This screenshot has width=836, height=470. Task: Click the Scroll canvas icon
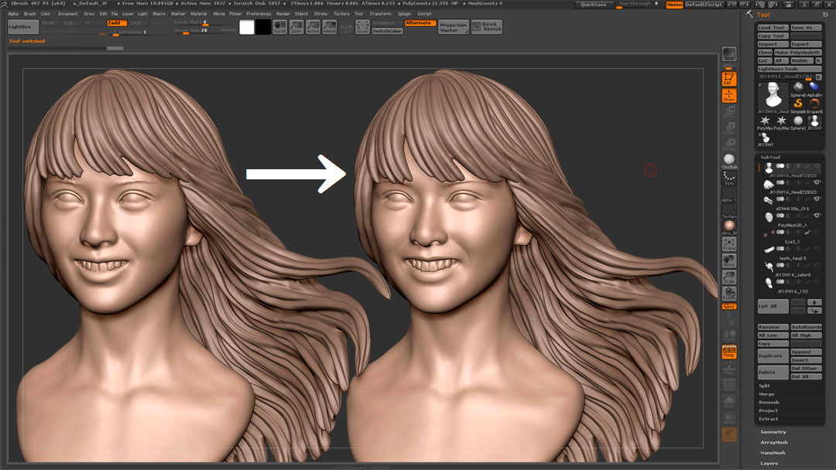(x=280, y=27)
